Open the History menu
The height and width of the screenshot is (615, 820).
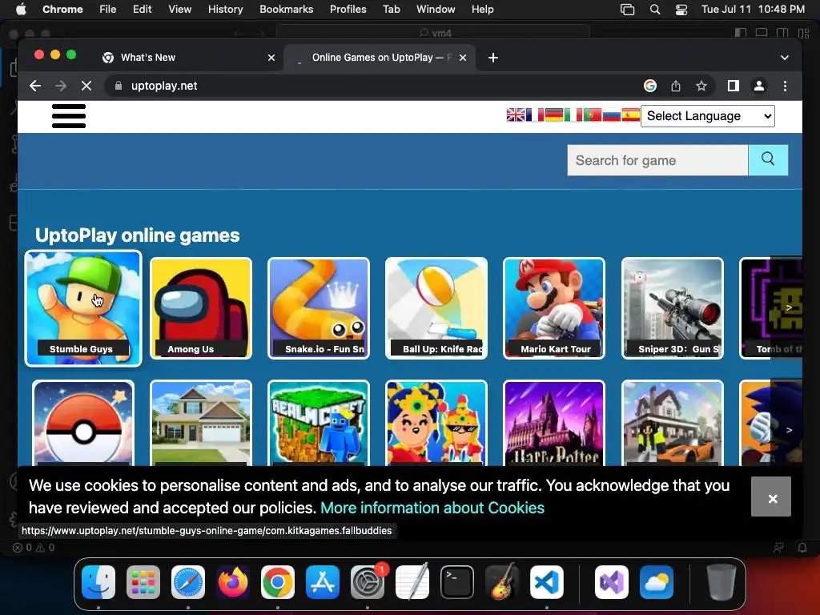point(225,10)
